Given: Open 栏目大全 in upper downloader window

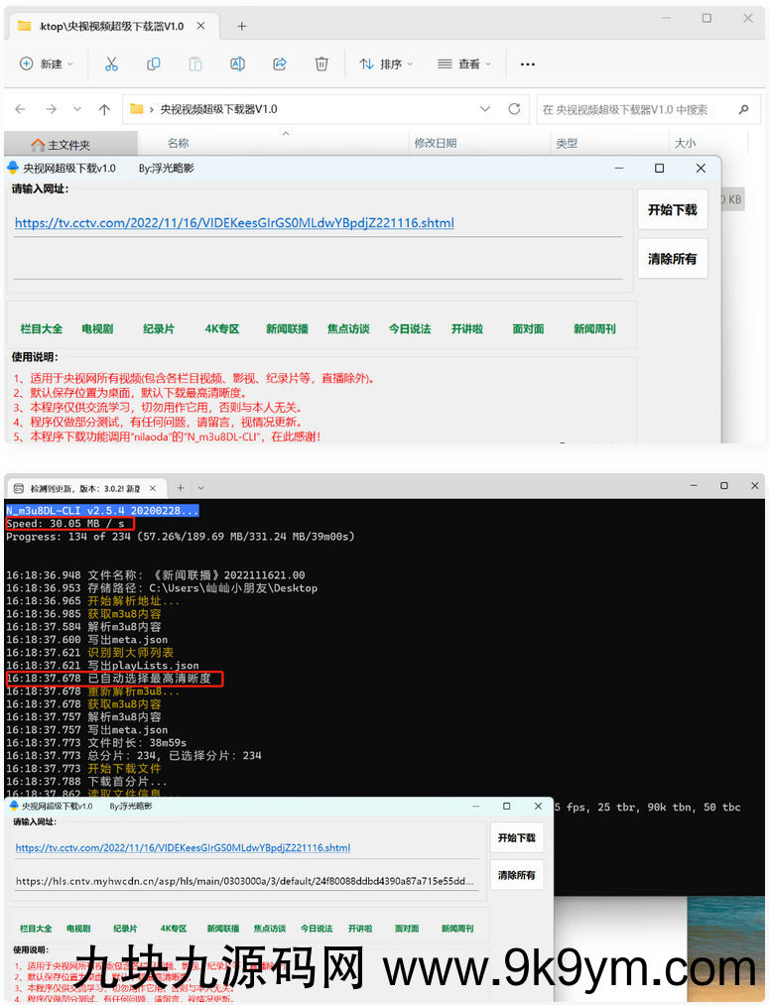Looking at the screenshot, I should (x=42, y=328).
